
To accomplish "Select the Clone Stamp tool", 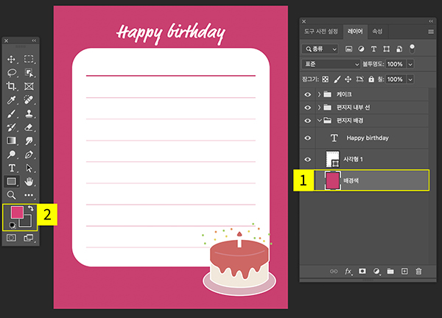I will [x=29, y=113].
